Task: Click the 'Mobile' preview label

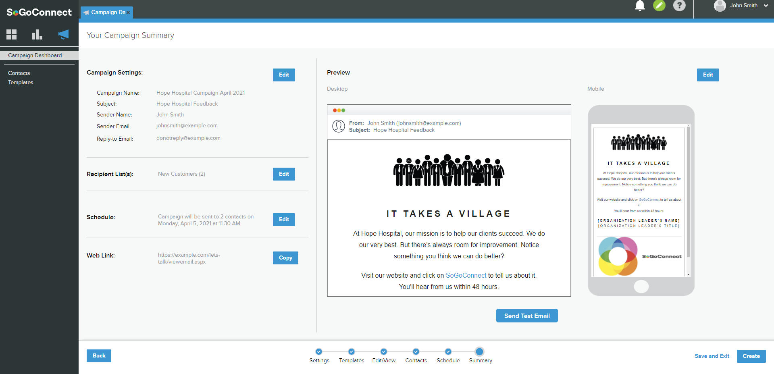Action: pos(595,89)
